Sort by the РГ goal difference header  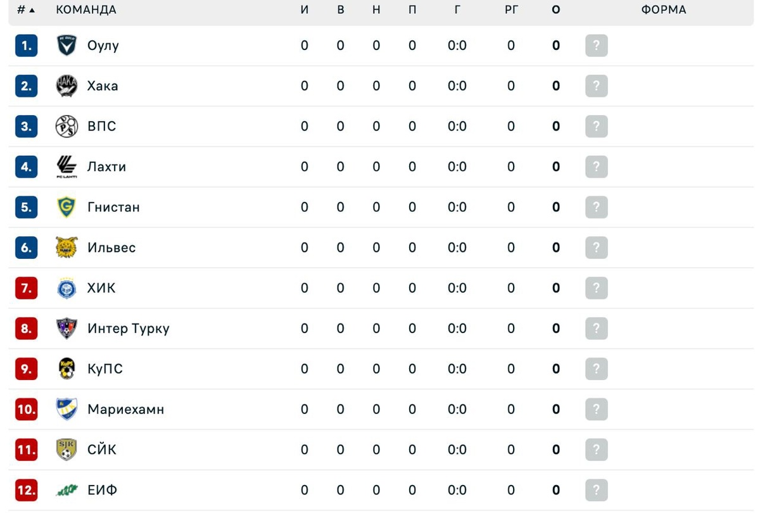coord(511,10)
